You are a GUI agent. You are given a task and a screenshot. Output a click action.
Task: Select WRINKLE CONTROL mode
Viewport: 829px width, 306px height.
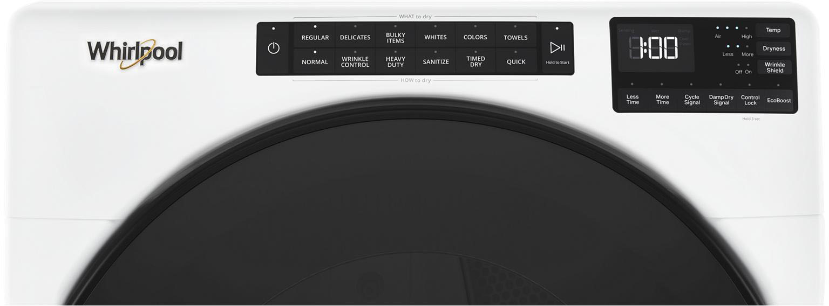pyautogui.click(x=355, y=60)
